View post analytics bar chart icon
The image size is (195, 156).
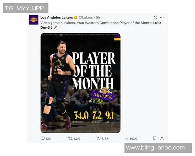point(126,138)
